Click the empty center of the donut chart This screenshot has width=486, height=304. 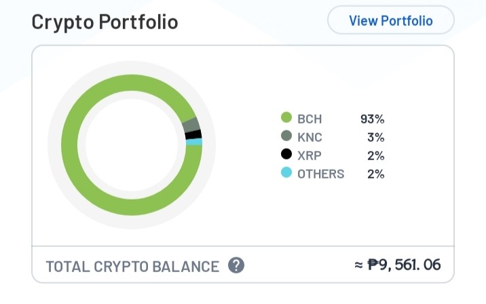pos(132,145)
